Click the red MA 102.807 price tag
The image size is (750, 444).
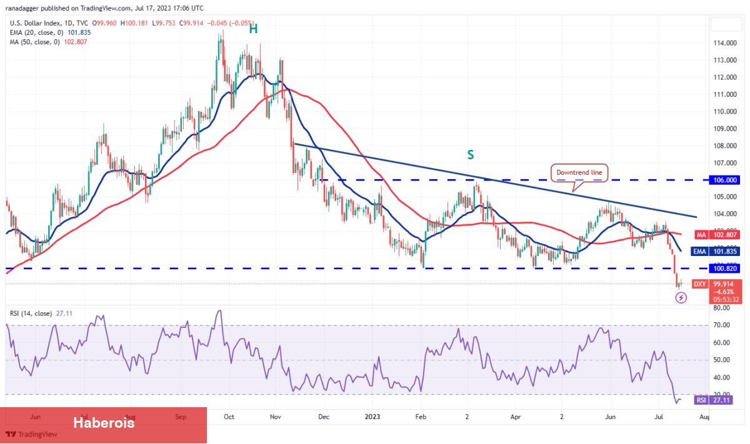(x=719, y=235)
